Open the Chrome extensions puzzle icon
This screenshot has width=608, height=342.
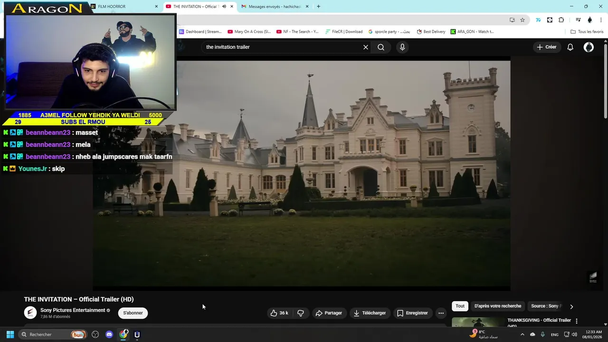(x=561, y=20)
